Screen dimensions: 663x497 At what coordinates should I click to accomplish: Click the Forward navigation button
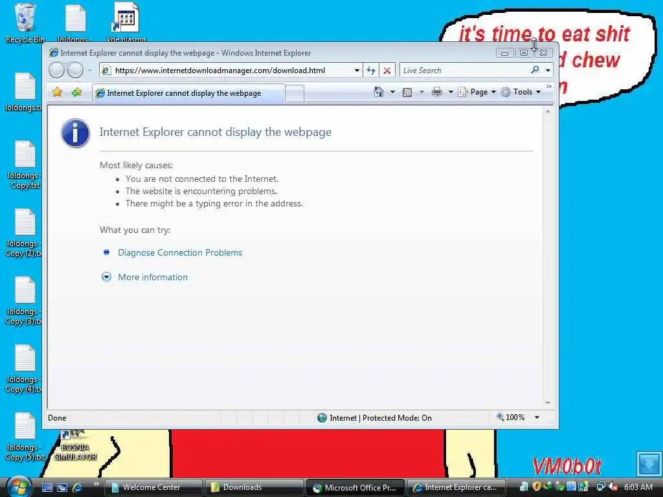(75, 70)
